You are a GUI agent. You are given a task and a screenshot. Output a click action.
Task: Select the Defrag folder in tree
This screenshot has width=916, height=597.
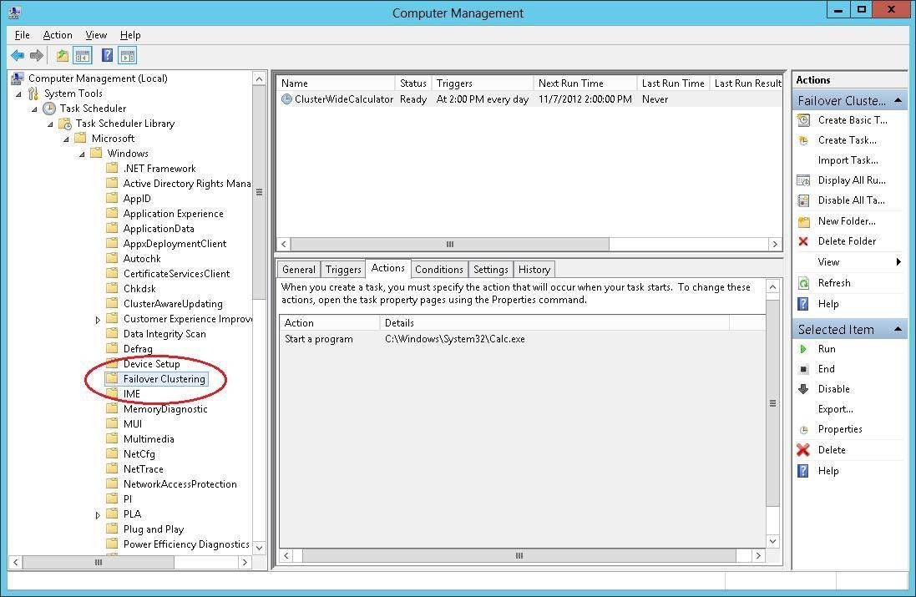(138, 349)
